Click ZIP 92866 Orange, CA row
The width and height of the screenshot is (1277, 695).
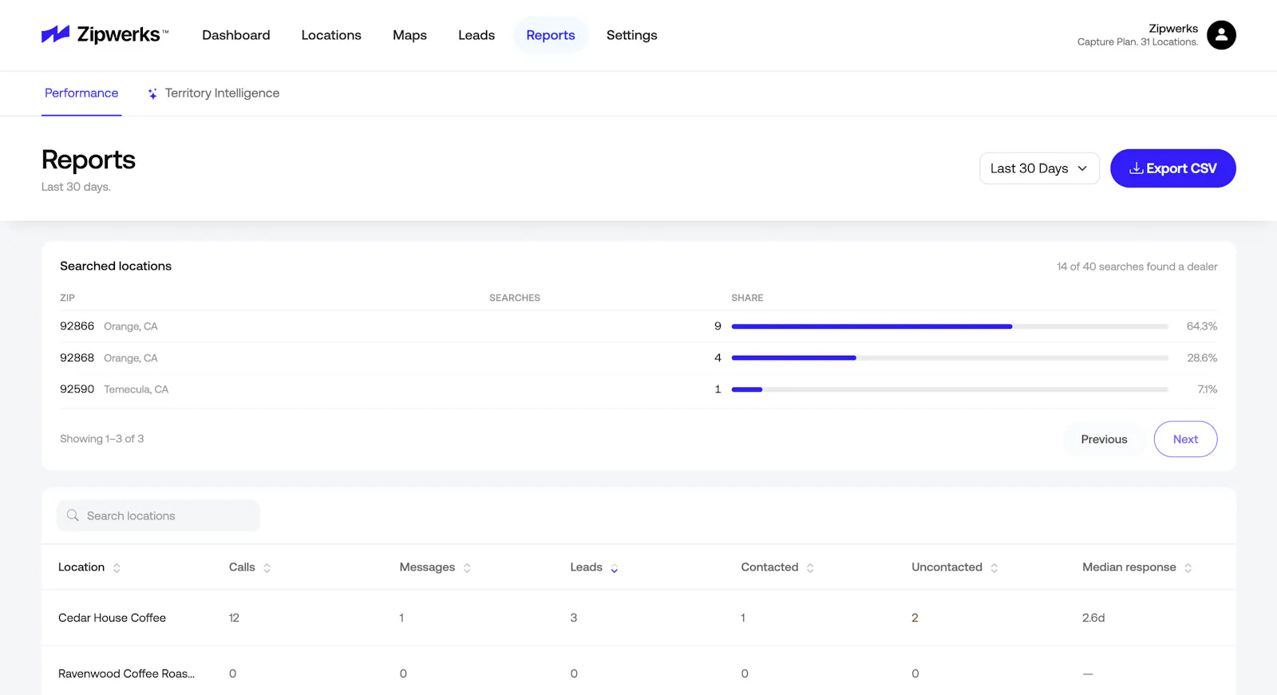[638, 326]
